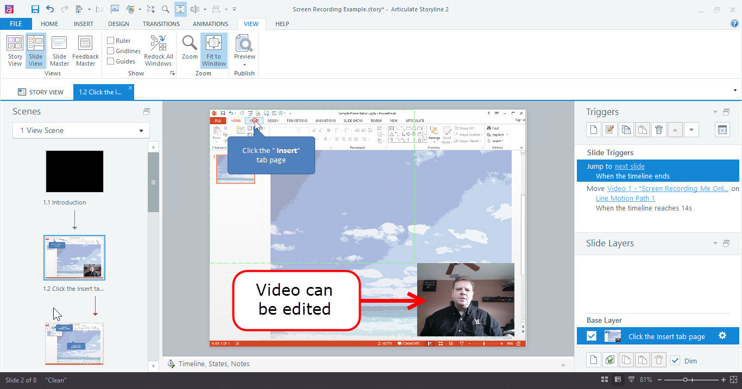Image resolution: width=742 pixels, height=389 pixels.
Task: Switch to Story View from the status bar grid icon
Action: (x=605, y=379)
